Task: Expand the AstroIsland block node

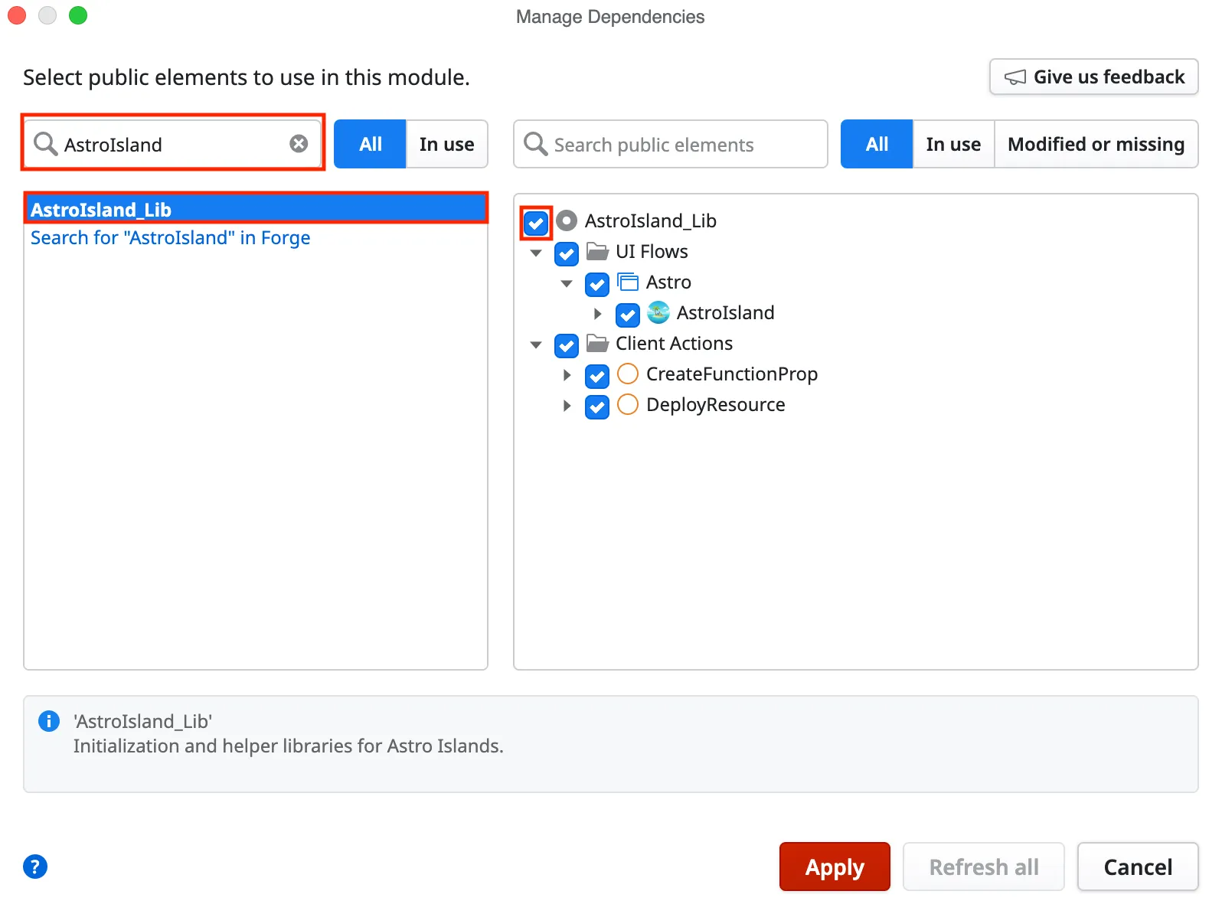Action: (597, 314)
